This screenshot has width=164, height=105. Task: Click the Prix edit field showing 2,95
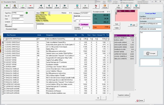pyautogui.click(x=84, y=39)
